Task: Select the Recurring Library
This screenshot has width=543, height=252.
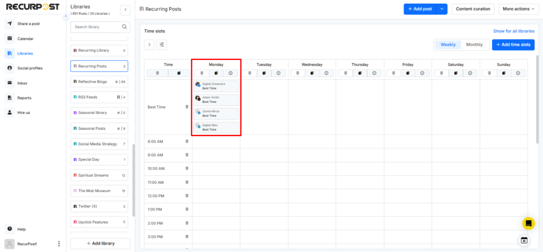Action: (99, 50)
